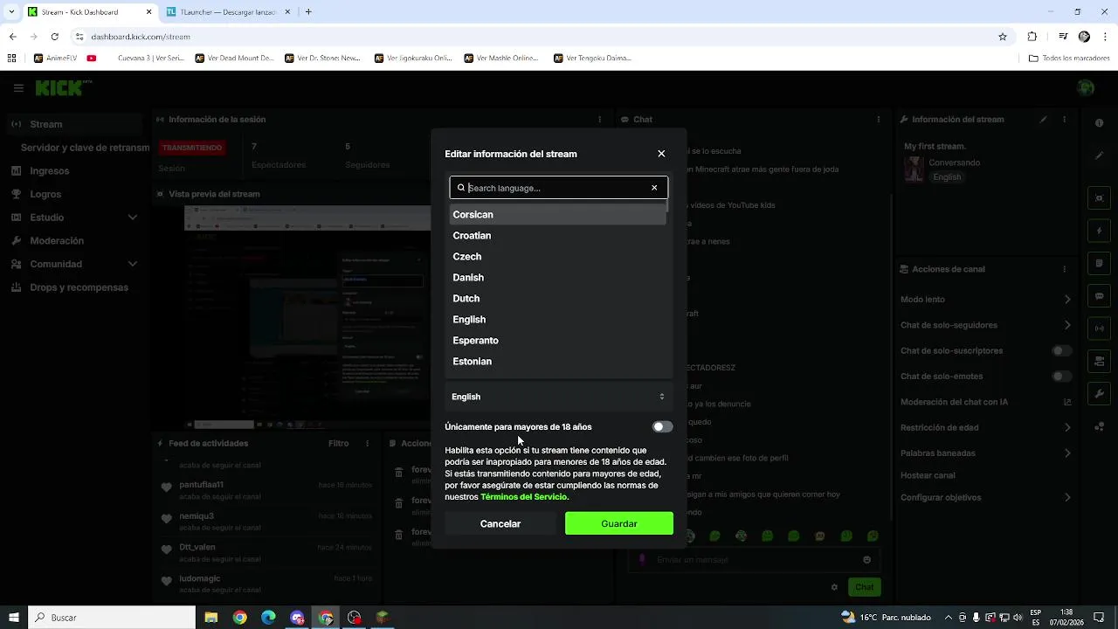Expand Chat de solo-seguidores settings
1118x629 pixels.
(985, 325)
